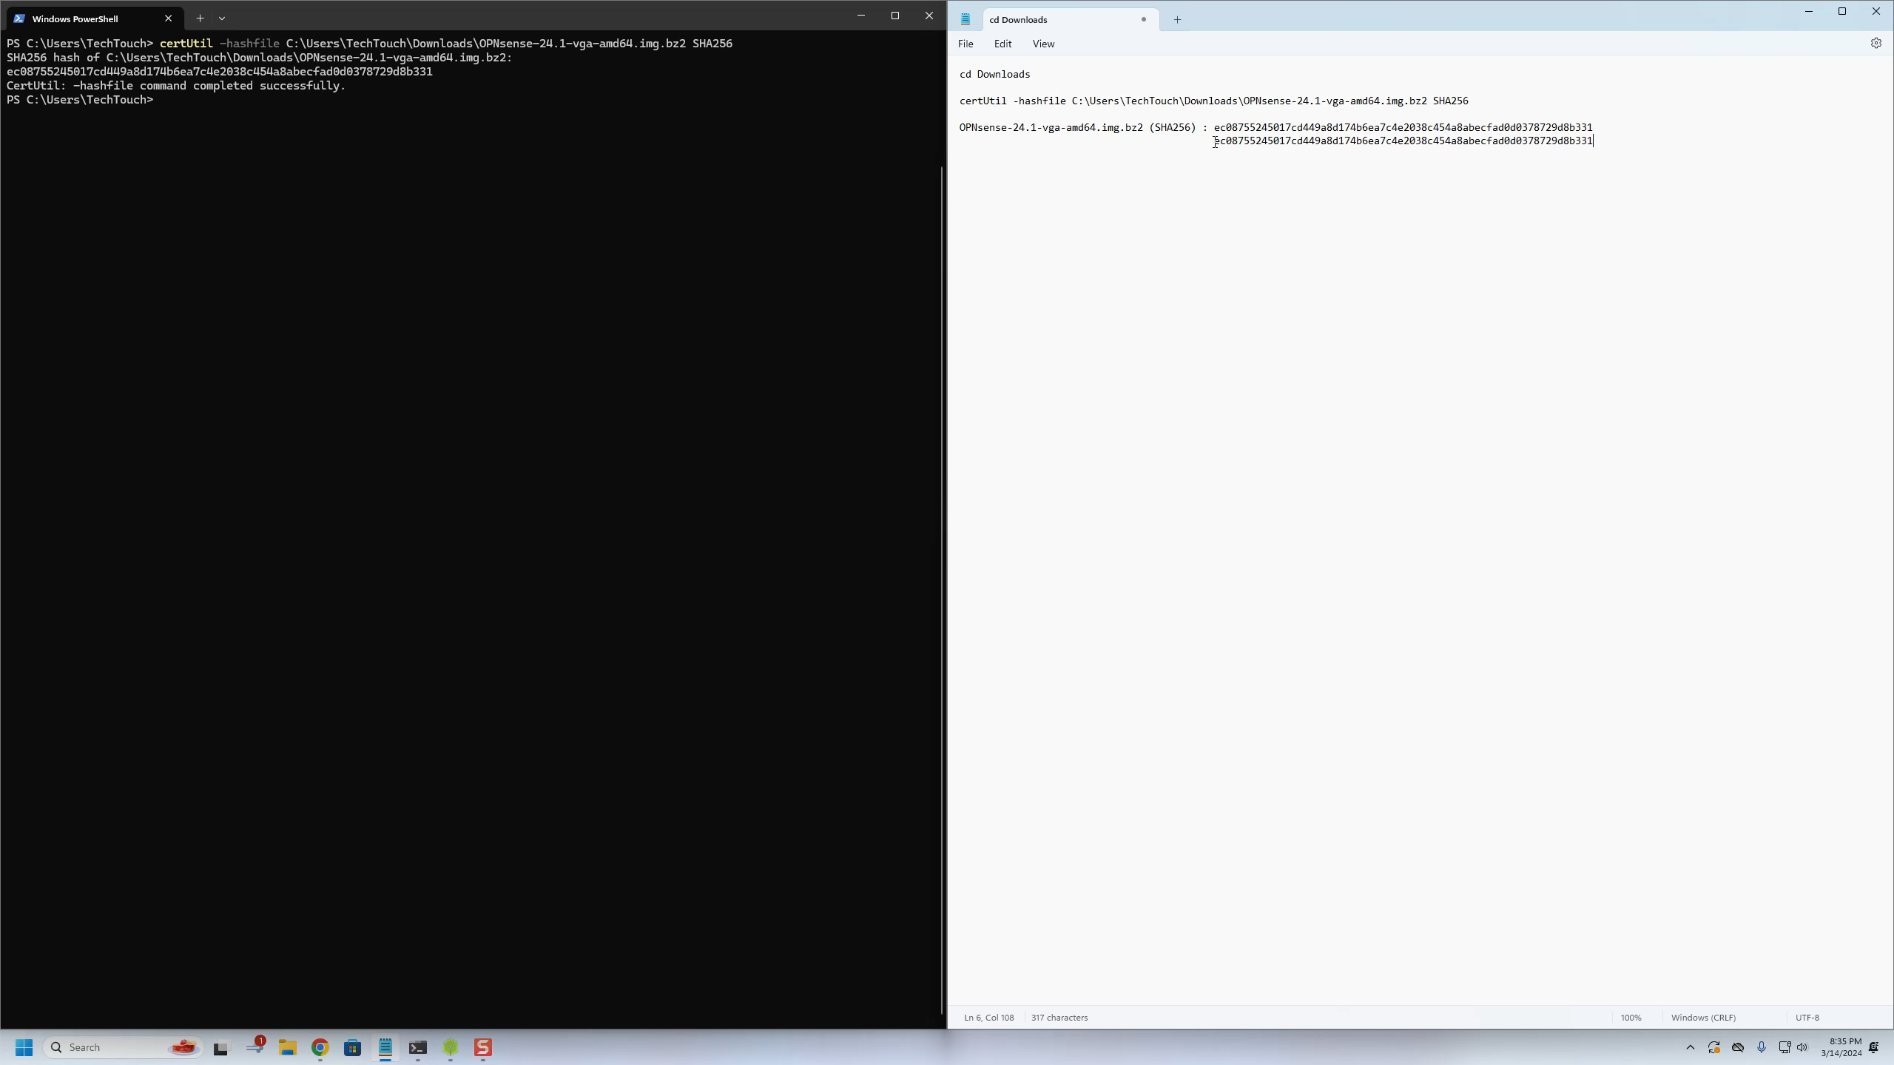
Task: Open Snagit red S taskbar icon
Action: click(x=482, y=1047)
